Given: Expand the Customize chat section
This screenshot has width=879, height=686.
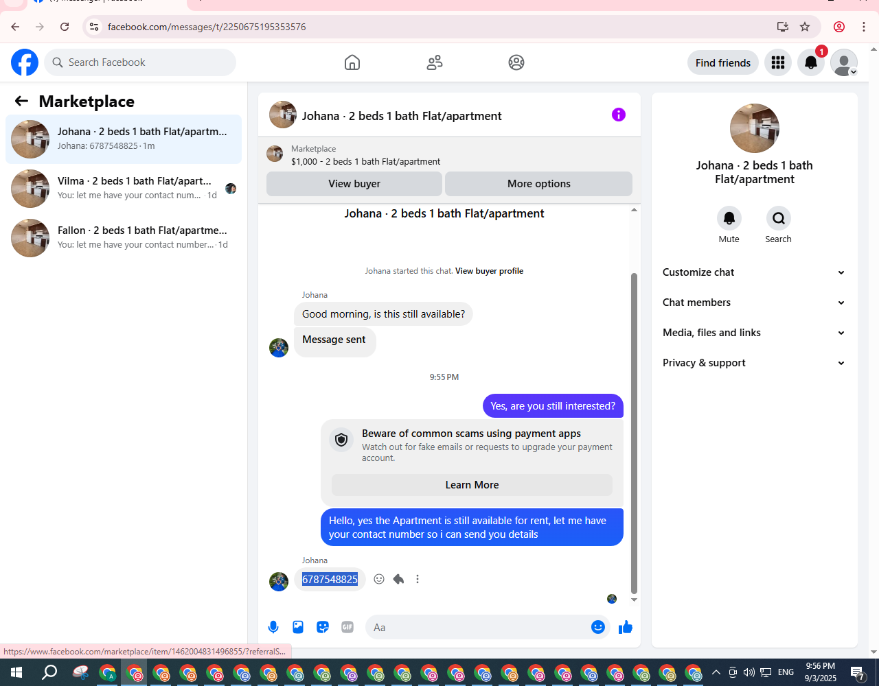Looking at the screenshot, I should (x=755, y=272).
